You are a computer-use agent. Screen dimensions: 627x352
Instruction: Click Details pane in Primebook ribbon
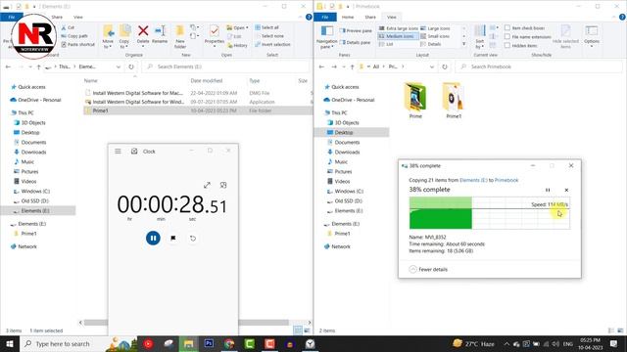tap(355, 42)
